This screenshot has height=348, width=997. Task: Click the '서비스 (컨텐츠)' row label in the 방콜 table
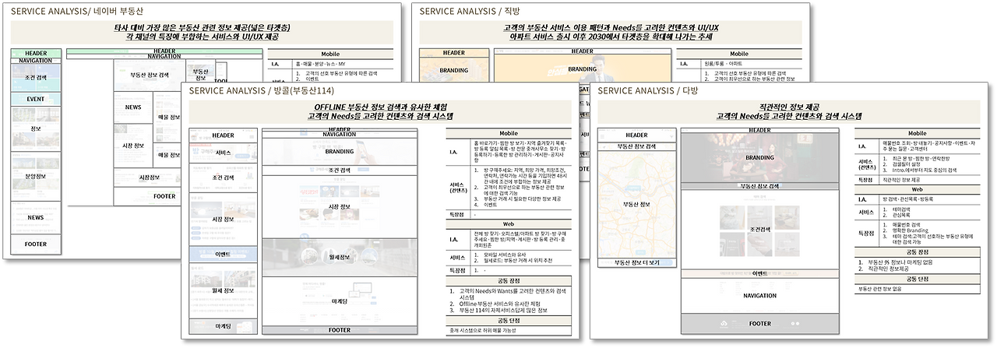pos(457,188)
